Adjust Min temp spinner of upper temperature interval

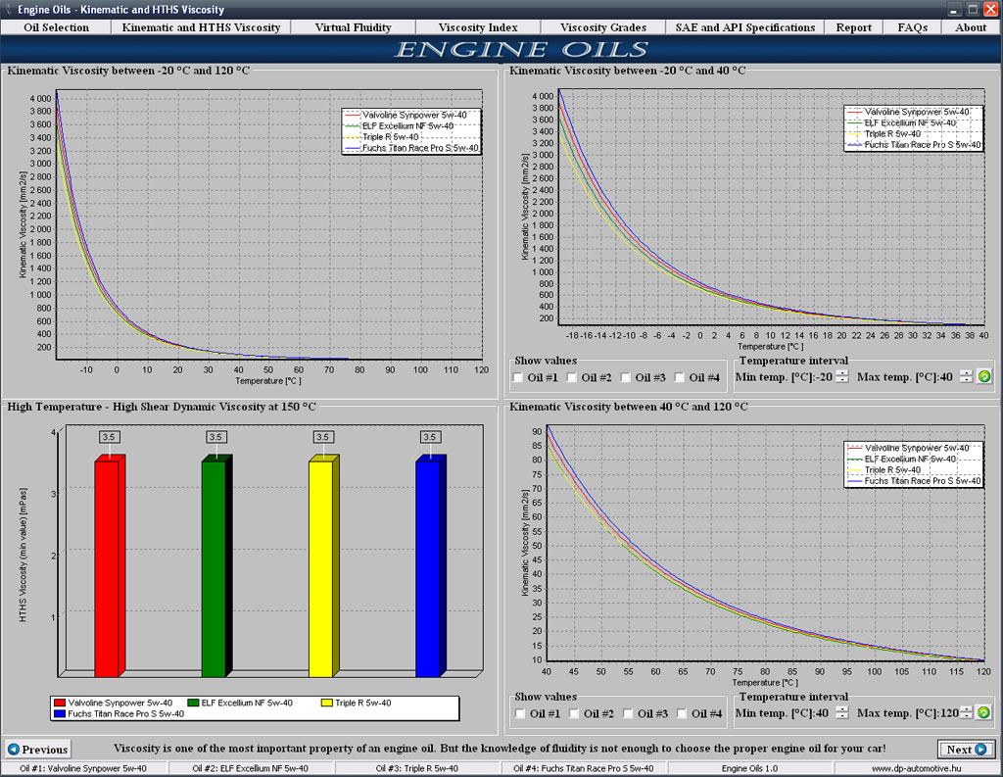coord(841,377)
